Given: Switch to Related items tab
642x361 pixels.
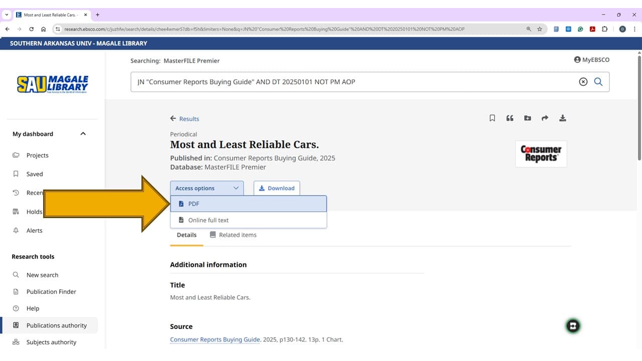Looking at the screenshot, I should [233, 235].
